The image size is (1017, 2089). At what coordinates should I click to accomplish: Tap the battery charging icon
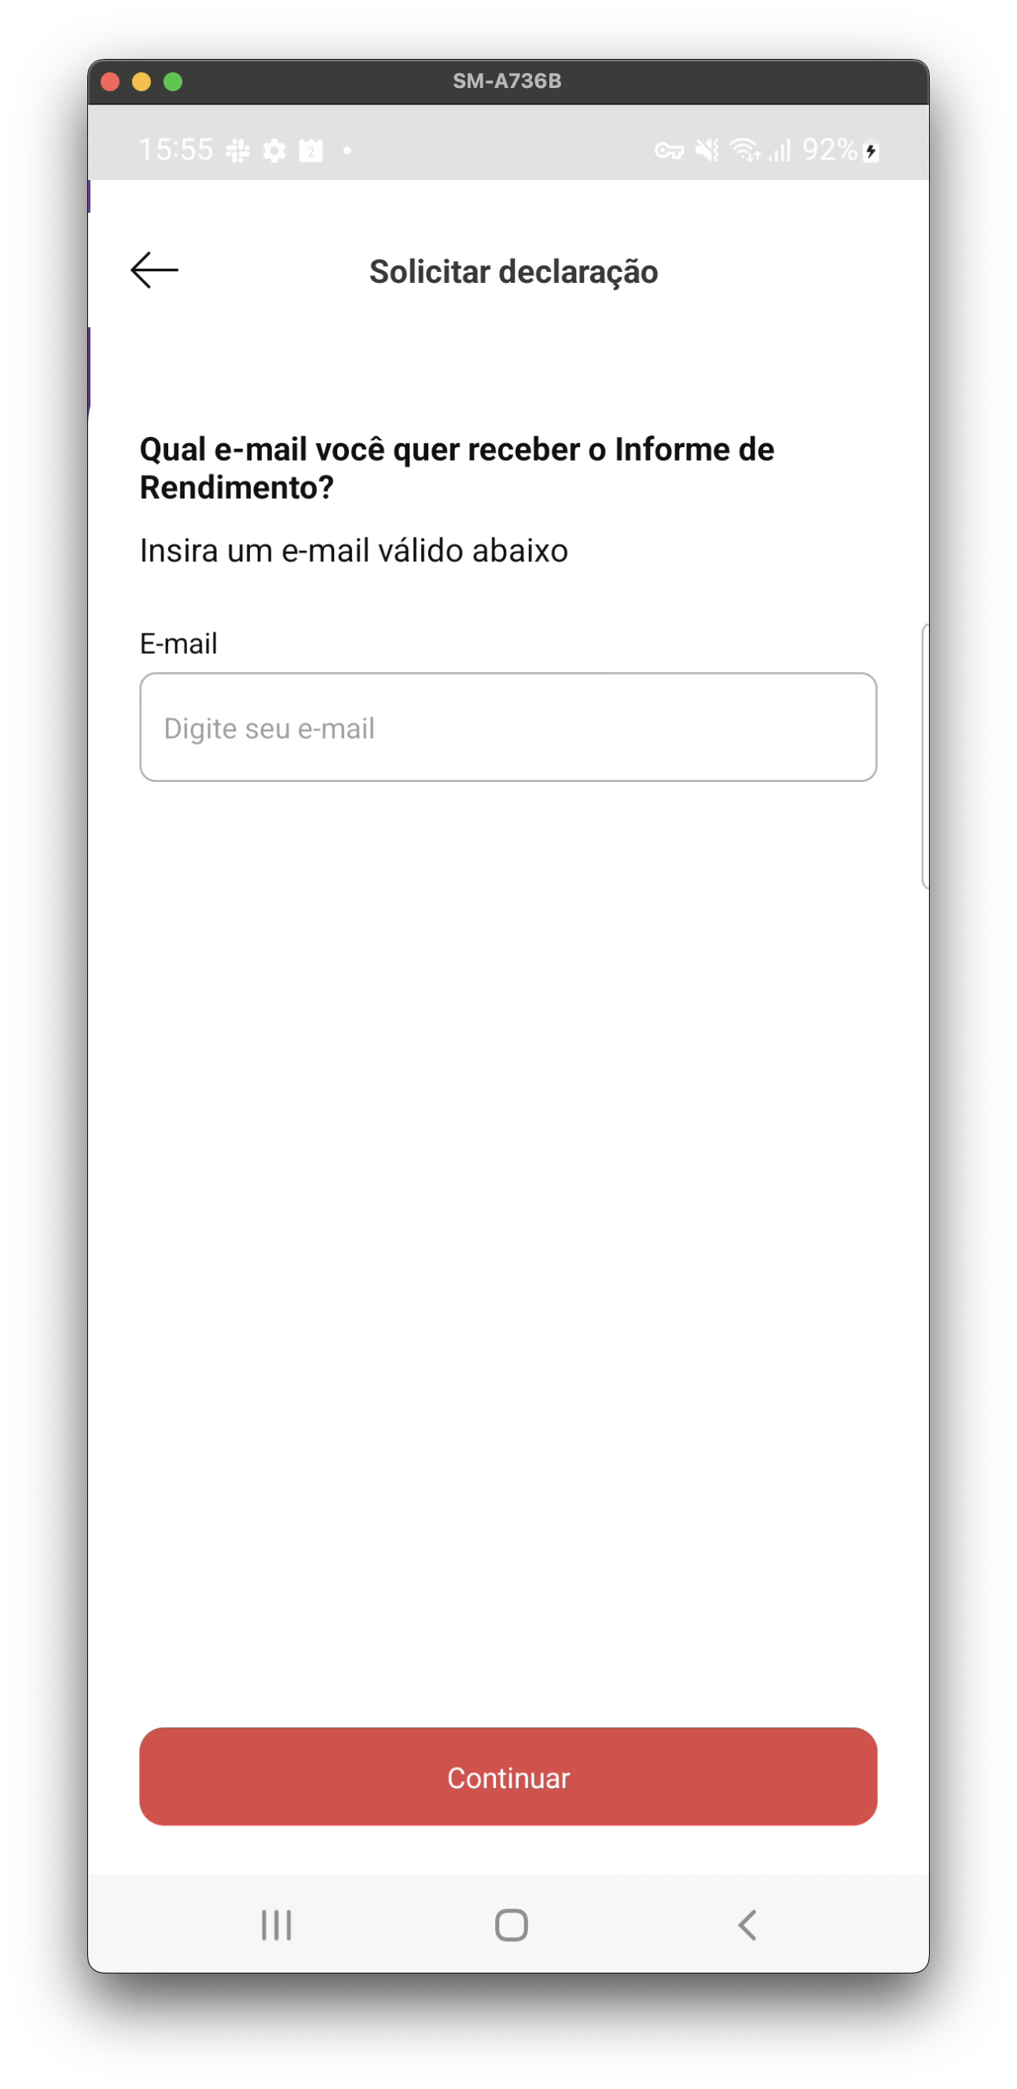[x=871, y=152]
